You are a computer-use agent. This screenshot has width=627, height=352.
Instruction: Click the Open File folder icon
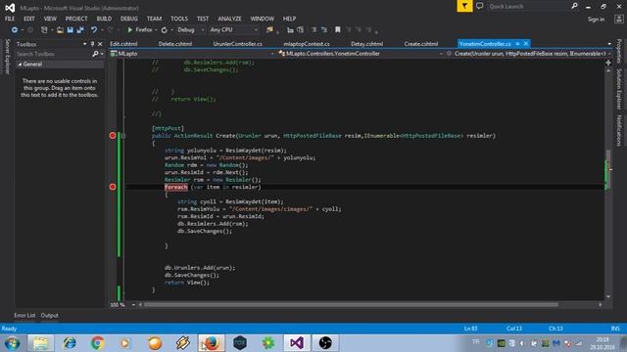[60, 30]
